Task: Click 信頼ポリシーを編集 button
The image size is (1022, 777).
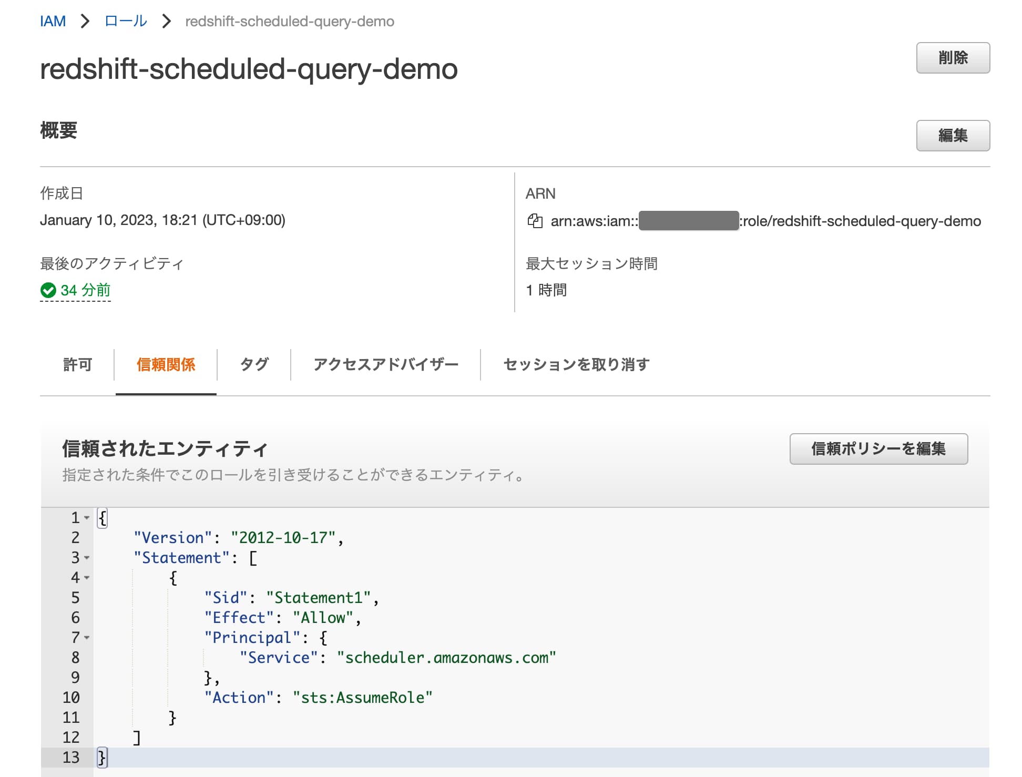Action: click(878, 449)
